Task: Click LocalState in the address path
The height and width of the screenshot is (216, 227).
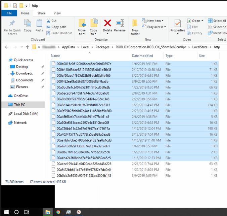Action: [200, 47]
